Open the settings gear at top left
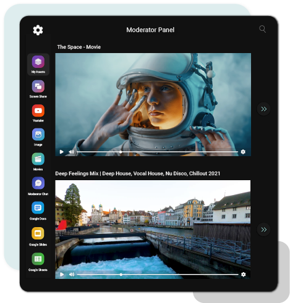Viewport: 290px width, 303px height. click(38, 30)
